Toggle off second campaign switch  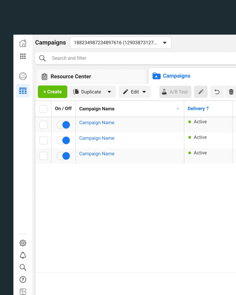pyautogui.click(x=63, y=140)
